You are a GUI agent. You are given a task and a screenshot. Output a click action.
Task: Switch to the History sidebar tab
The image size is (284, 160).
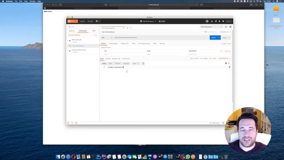[72, 31]
